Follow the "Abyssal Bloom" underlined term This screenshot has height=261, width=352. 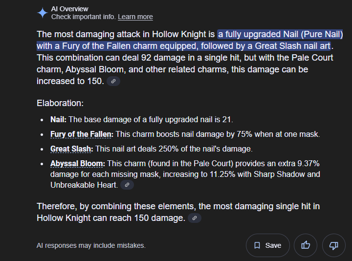click(77, 164)
